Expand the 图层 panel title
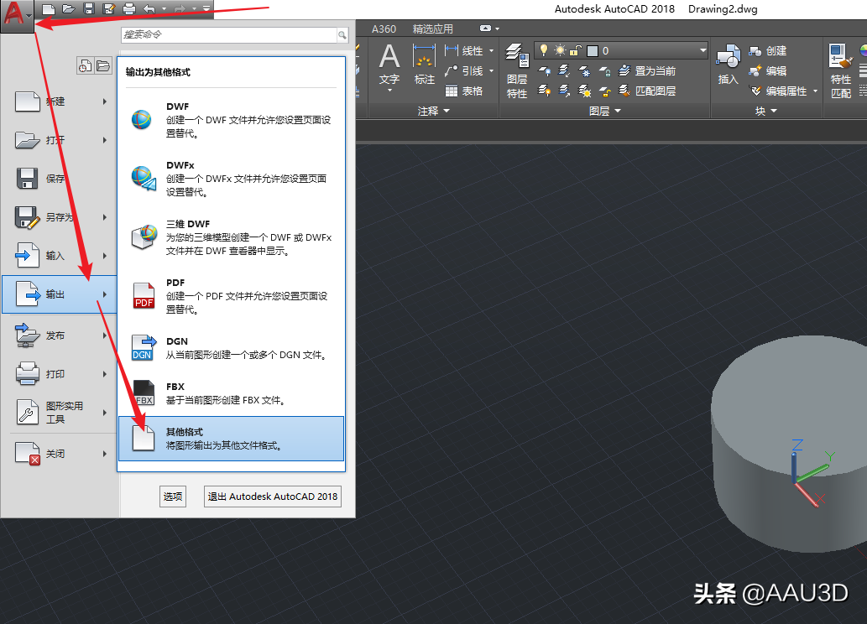867x624 pixels. pyautogui.click(x=605, y=111)
